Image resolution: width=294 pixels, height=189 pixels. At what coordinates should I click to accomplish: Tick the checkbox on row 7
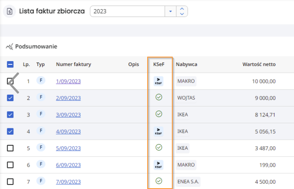coord(10,182)
